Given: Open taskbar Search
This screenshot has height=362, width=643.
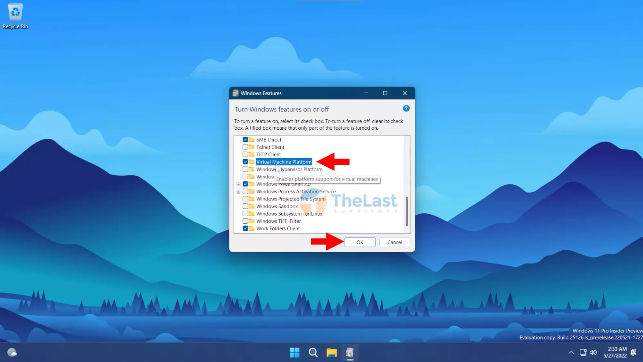Looking at the screenshot, I should pos(313,353).
